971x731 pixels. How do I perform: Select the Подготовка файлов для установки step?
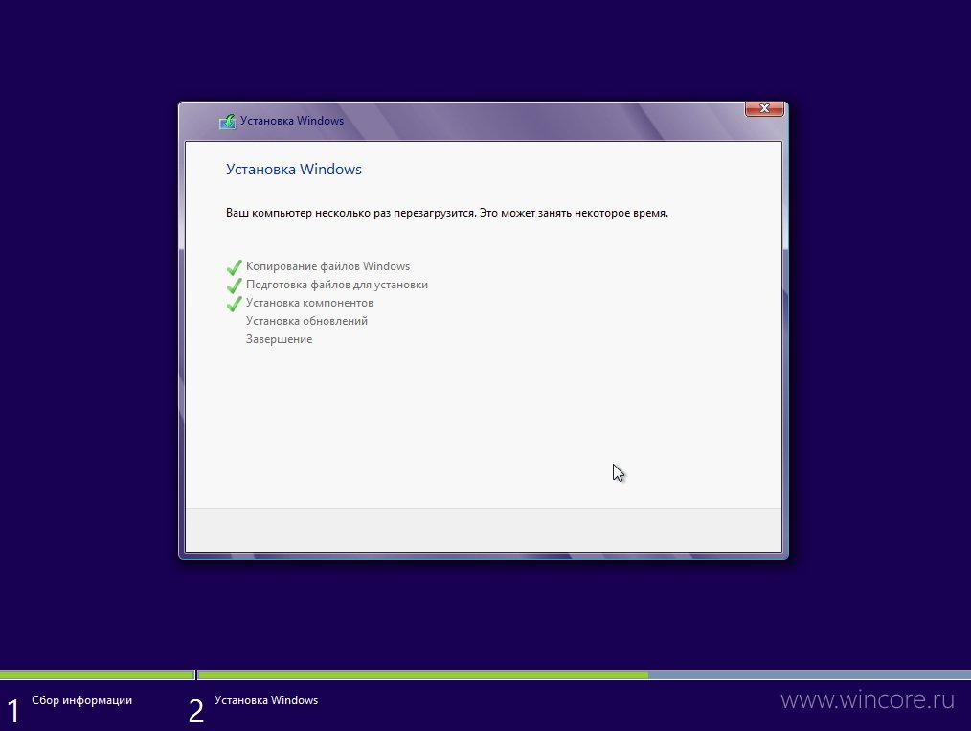pos(337,285)
